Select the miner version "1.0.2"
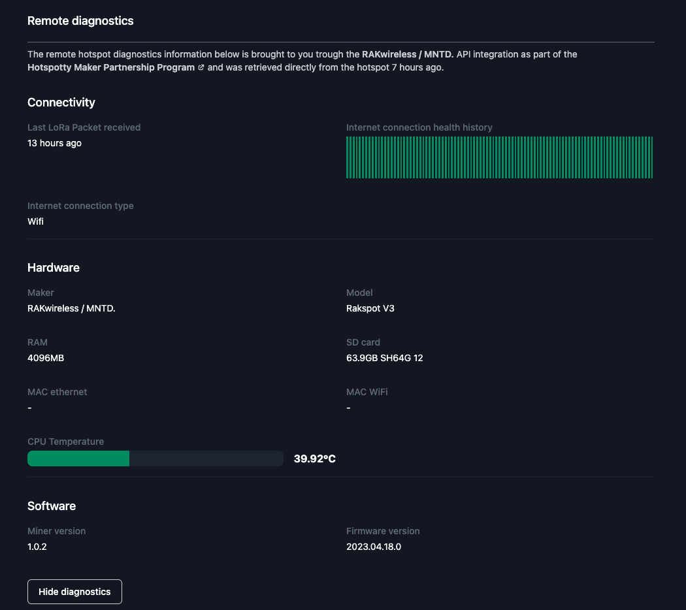The height and width of the screenshot is (610, 686). click(x=37, y=547)
